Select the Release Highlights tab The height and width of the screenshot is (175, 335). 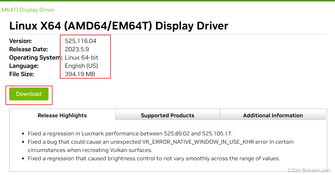tap(62, 115)
